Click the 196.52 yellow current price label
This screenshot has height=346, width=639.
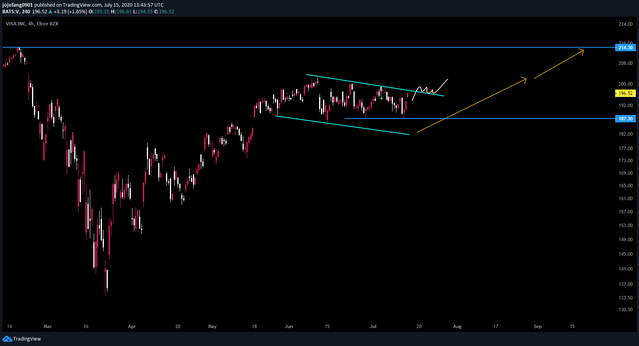click(625, 93)
